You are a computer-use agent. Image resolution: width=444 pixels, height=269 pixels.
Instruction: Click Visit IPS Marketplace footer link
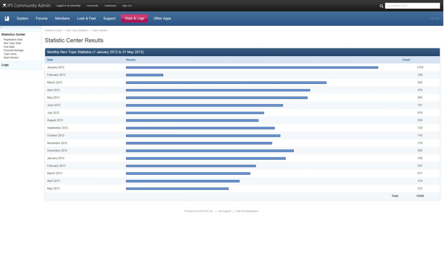tap(247, 211)
